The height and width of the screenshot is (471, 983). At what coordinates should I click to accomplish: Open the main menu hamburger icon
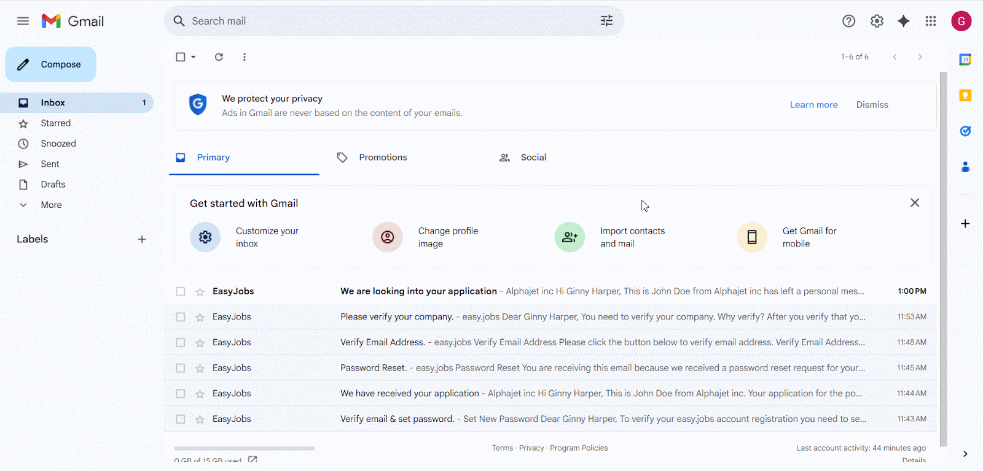click(x=23, y=21)
